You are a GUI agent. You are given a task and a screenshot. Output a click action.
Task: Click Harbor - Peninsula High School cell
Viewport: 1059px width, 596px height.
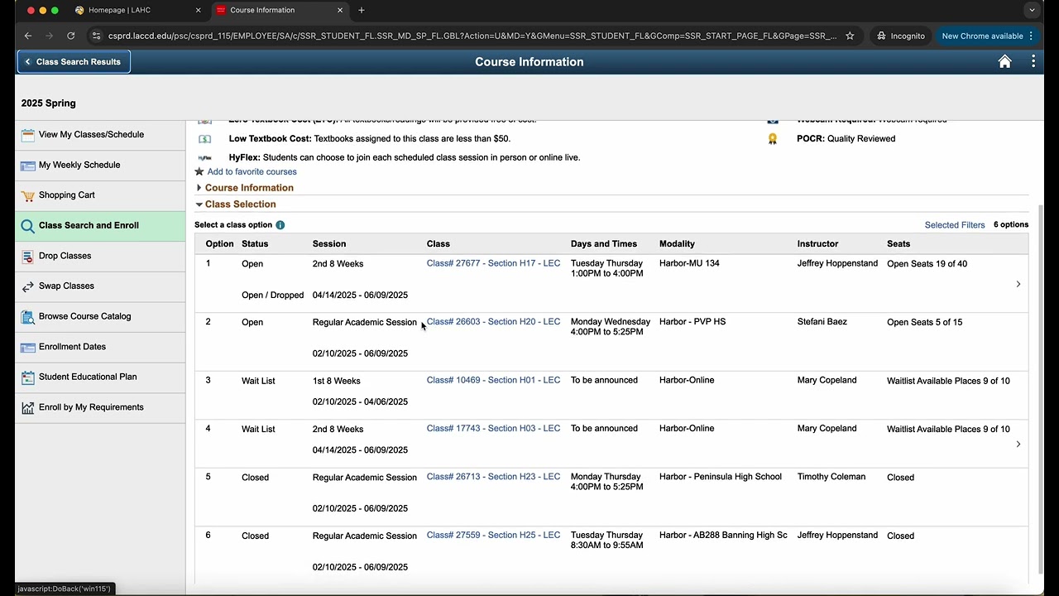[x=721, y=476]
